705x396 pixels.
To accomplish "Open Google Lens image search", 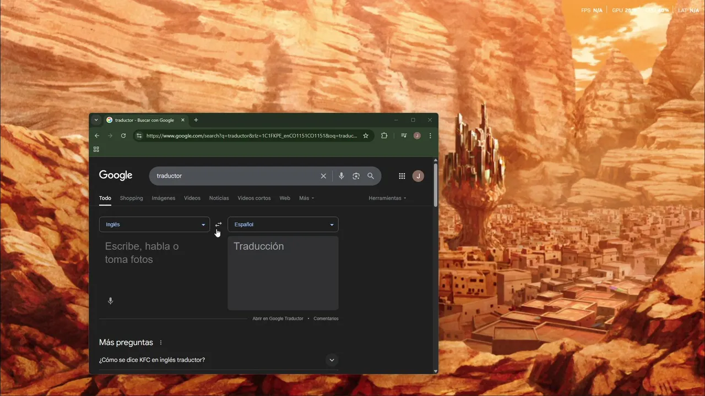I will click(356, 176).
